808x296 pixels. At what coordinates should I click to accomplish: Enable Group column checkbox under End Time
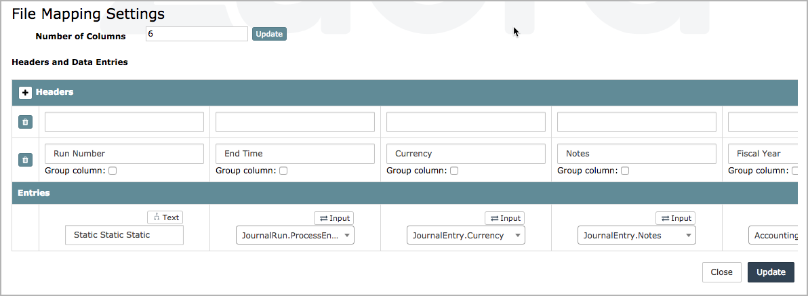pos(283,171)
